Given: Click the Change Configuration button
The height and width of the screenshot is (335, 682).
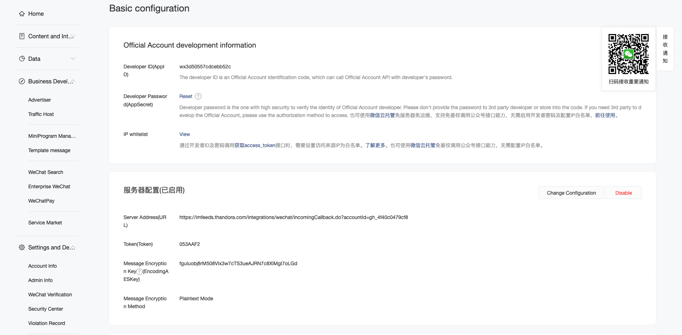Looking at the screenshot, I should (571, 193).
